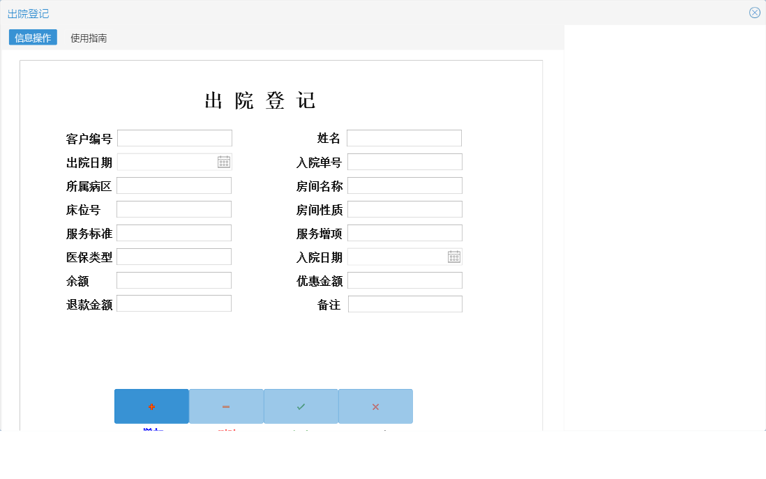Image resolution: width=766 pixels, height=479 pixels.
Task: Click the green checkmark confirm button
Action: coord(301,406)
